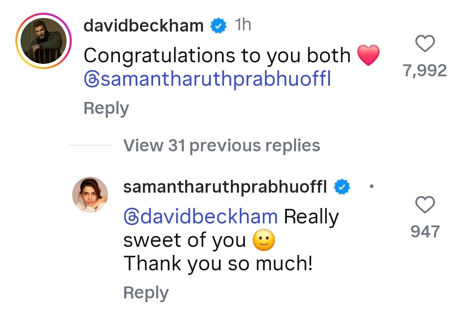Click the verified badge beside samantharuthprabhuoffl username
This screenshot has width=458, height=315.
point(342,187)
